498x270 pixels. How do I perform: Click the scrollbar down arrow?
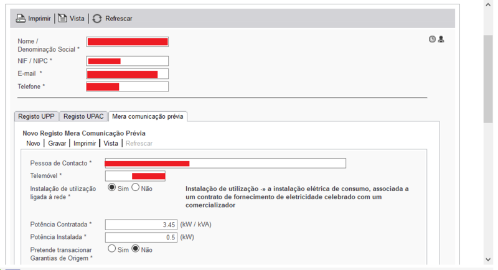(488, 259)
